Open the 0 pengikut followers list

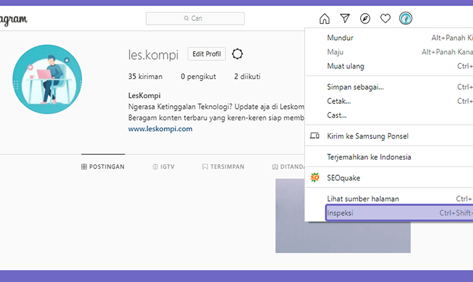(198, 77)
